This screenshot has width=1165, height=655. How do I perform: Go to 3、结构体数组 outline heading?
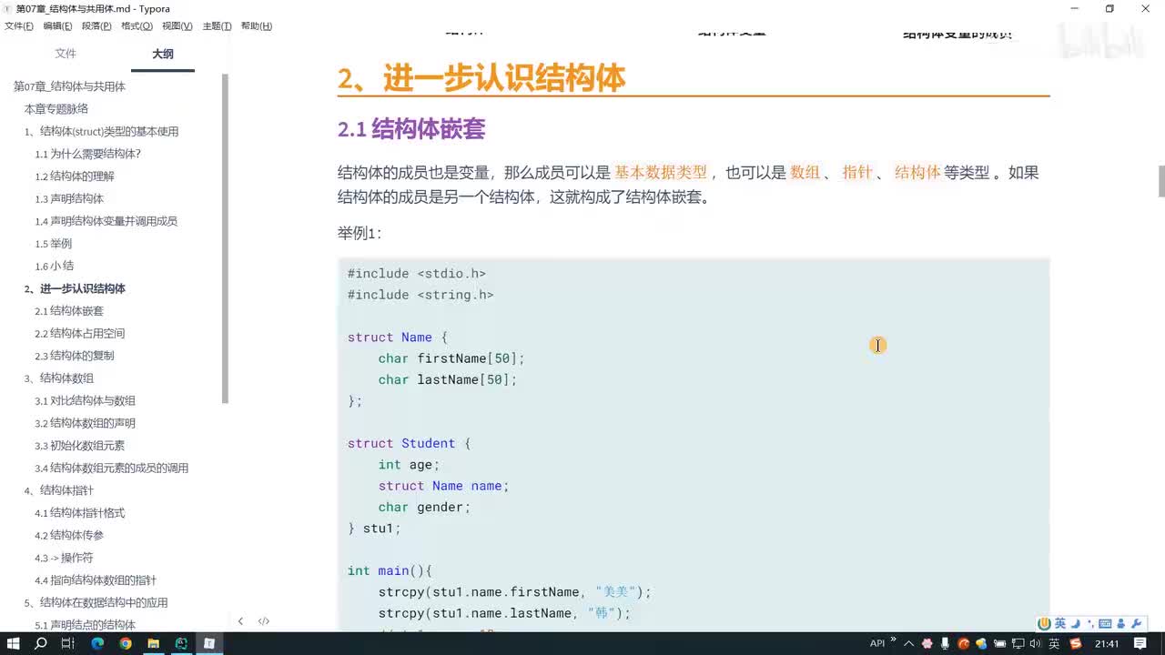pos(58,378)
